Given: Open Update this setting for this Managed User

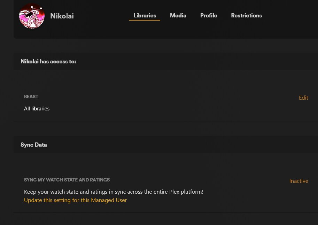Looking at the screenshot, I should pos(75,200).
